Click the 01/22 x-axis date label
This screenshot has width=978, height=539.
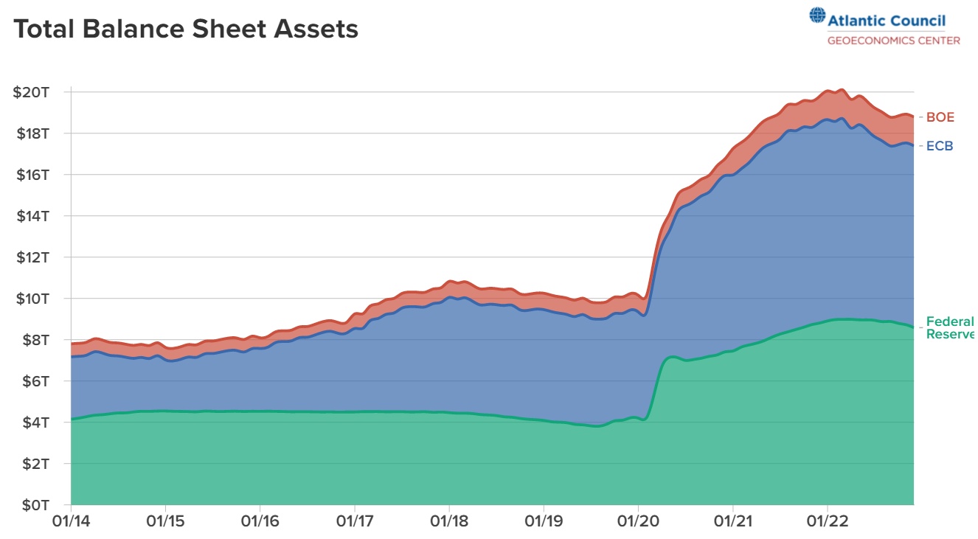(828, 521)
